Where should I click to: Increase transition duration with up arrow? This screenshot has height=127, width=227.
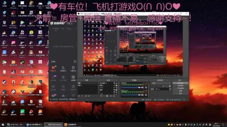[170, 88]
